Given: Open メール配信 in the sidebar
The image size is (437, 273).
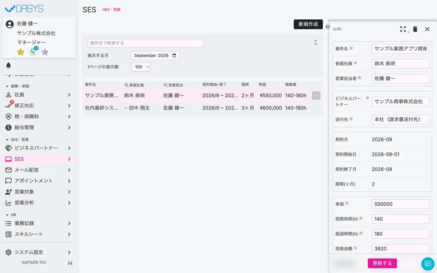Looking at the screenshot, I should (39, 170).
